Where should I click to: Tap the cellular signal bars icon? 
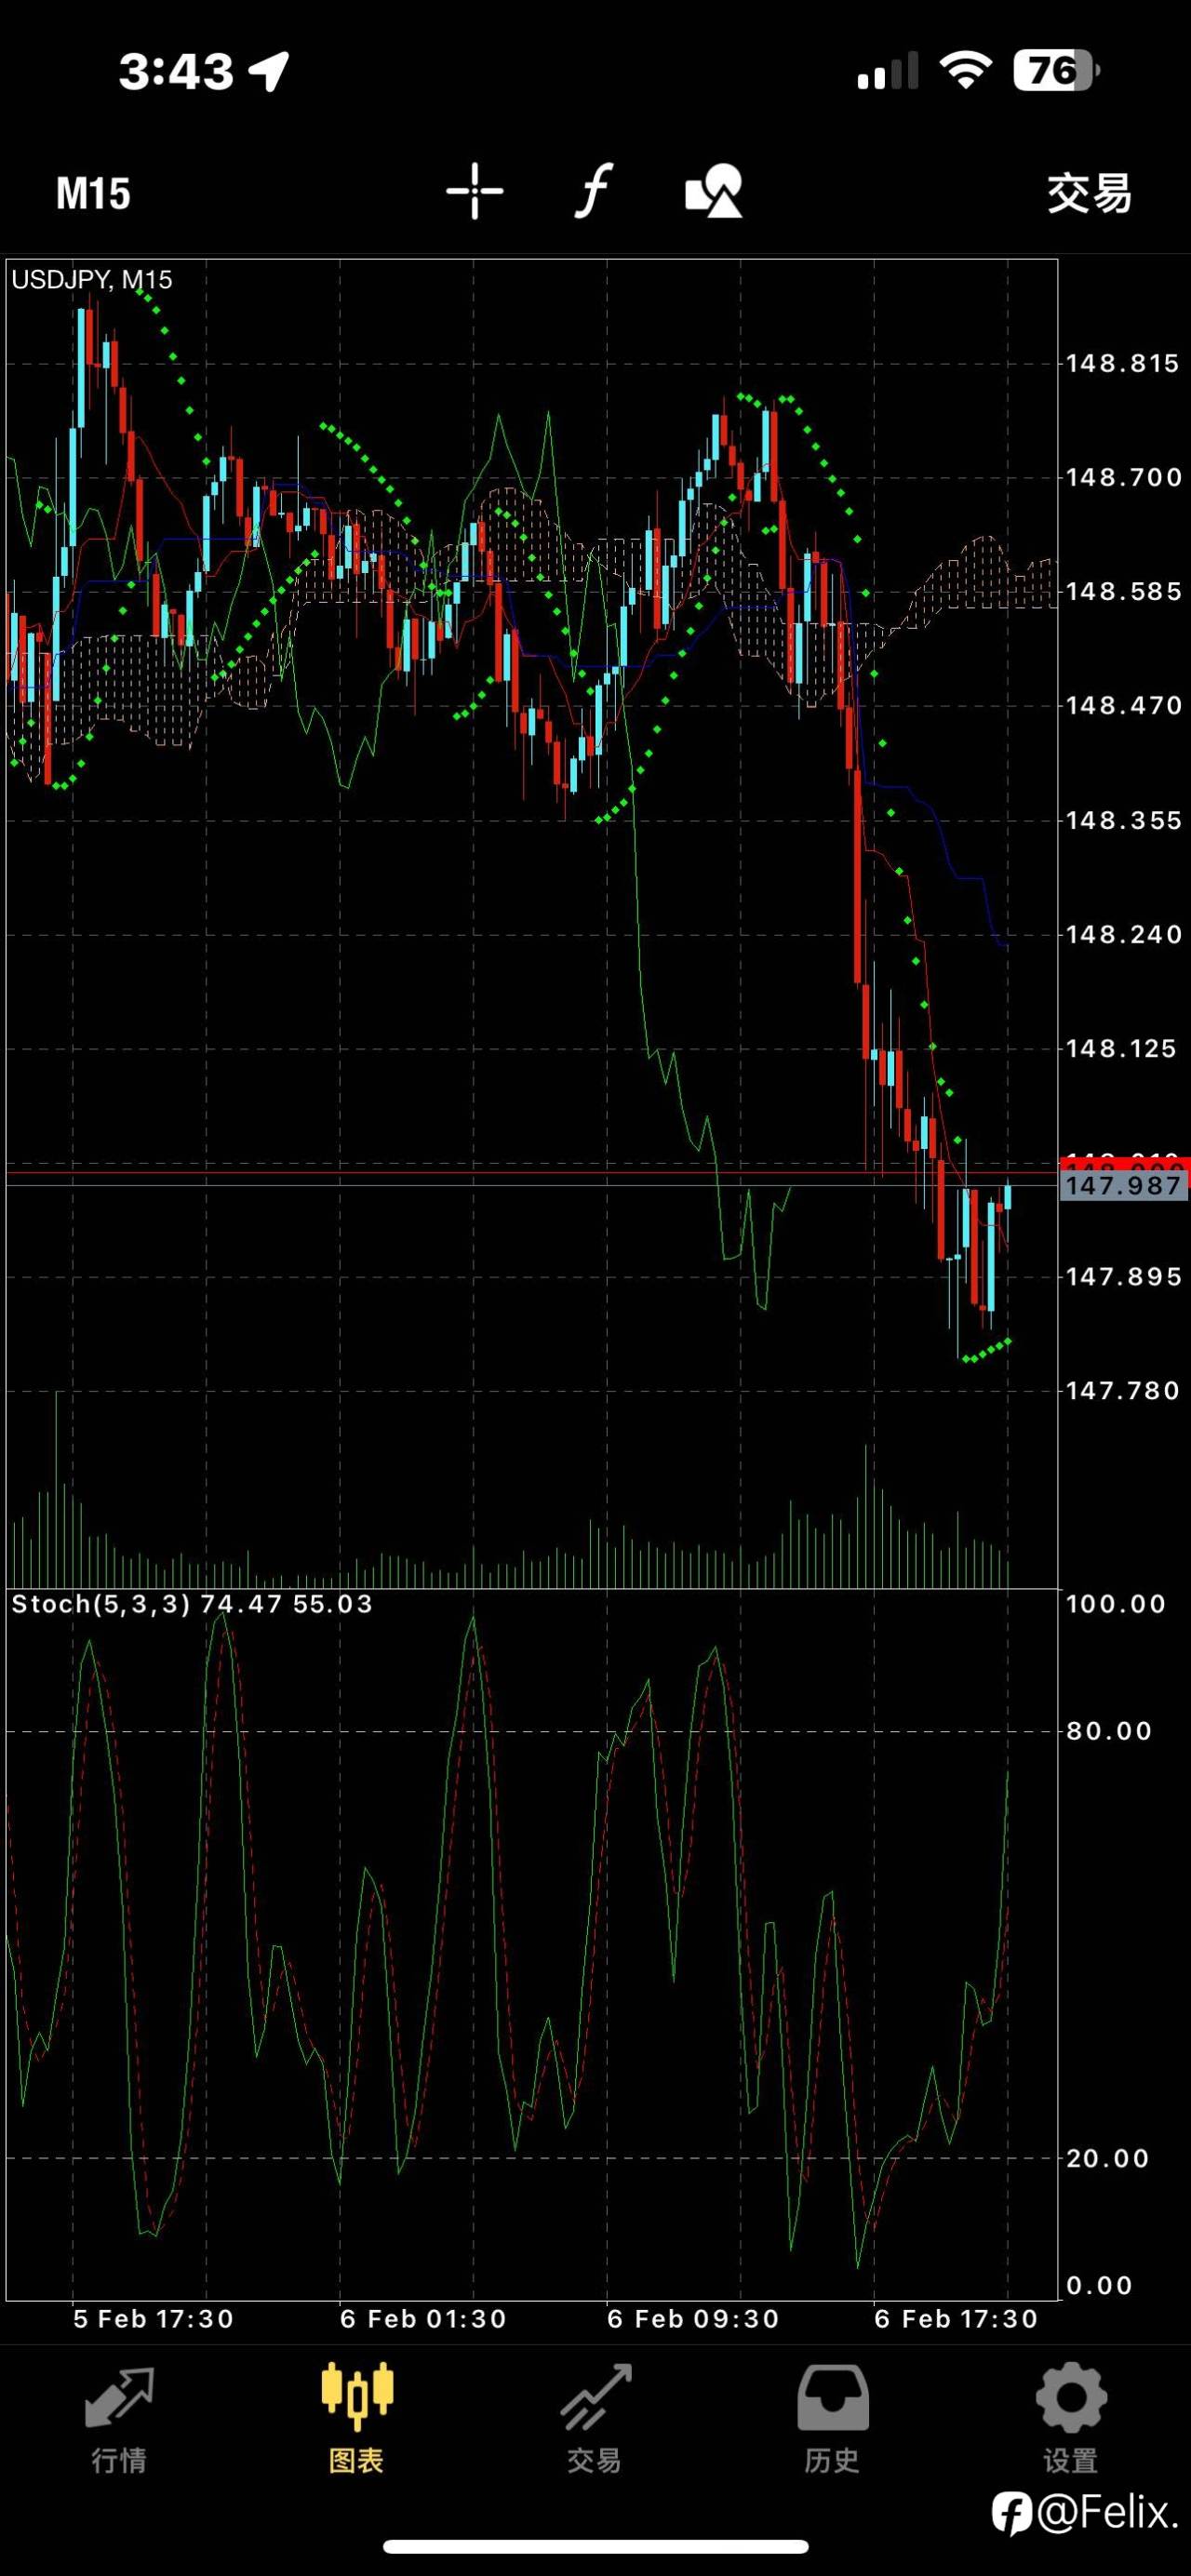click(x=887, y=72)
